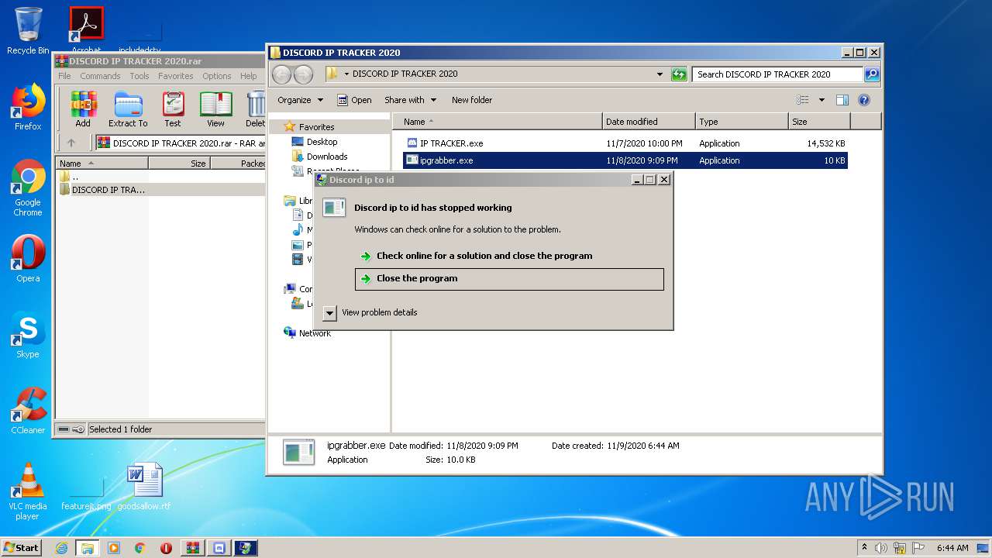Viewport: 992px width, 558px height.
Task: Select ipgrabber.exe file
Action: pos(625,160)
